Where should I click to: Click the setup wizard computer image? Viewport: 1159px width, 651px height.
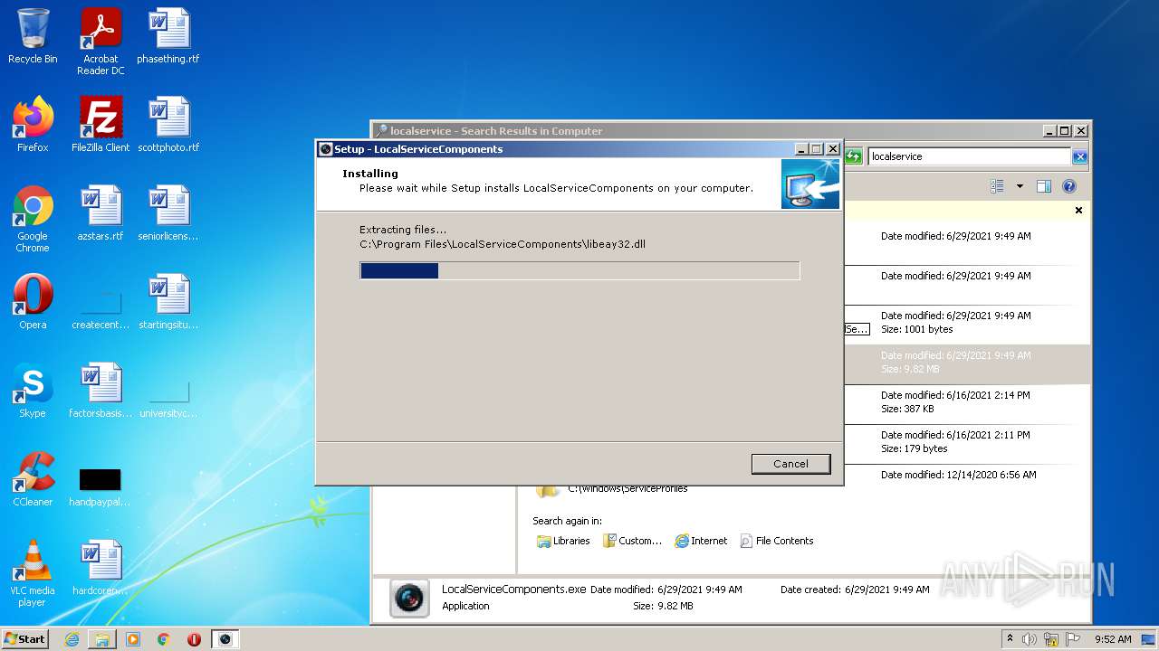pos(810,184)
